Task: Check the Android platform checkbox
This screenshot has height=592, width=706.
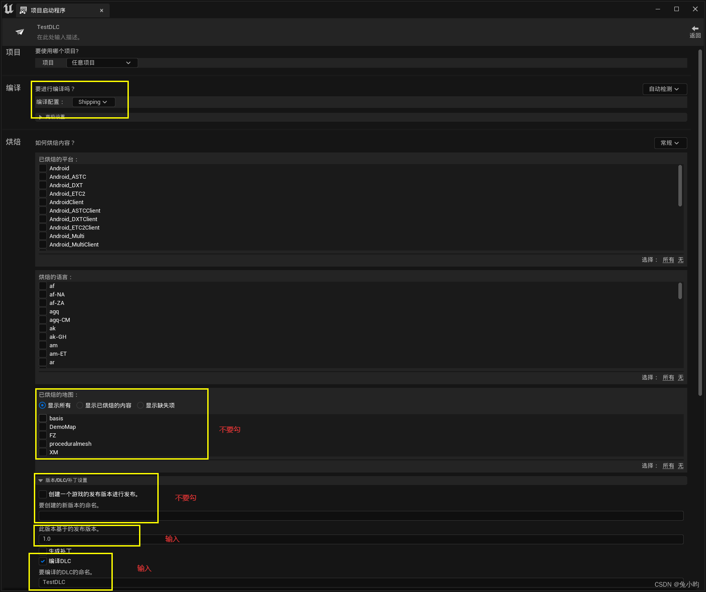Action: coord(43,168)
